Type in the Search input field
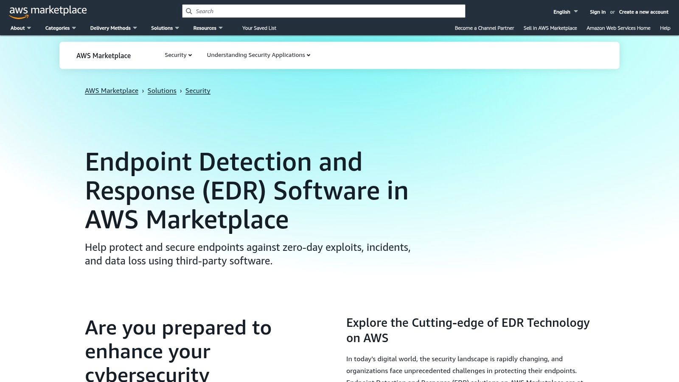The width and height of the screenshot is (679, 382). coord(327,11)
